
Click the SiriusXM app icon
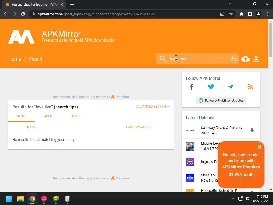point(190,178)
